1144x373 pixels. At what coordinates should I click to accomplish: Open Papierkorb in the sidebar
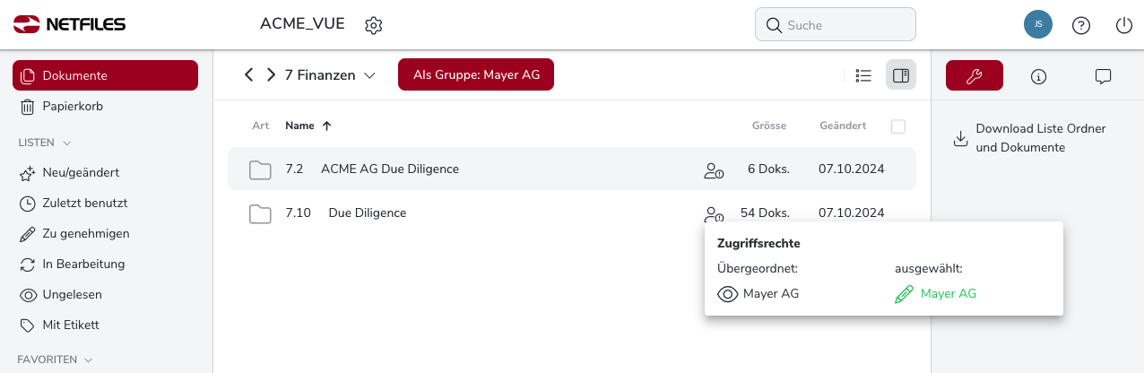coord(73,107)
